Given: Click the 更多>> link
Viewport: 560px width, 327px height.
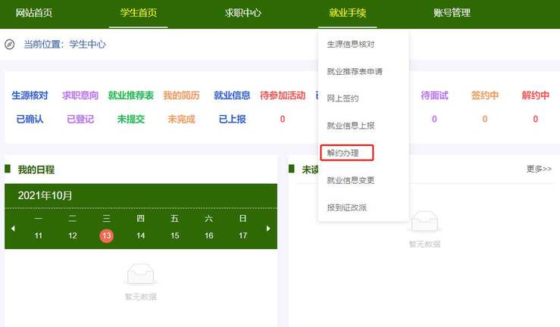Looking at the screenshot, I should (x=539, y=169).
